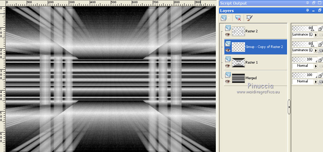The image size is (323, 152).
Task: Adjust the Raster 2 opacity slider at 80
Action: pos(305,28)
